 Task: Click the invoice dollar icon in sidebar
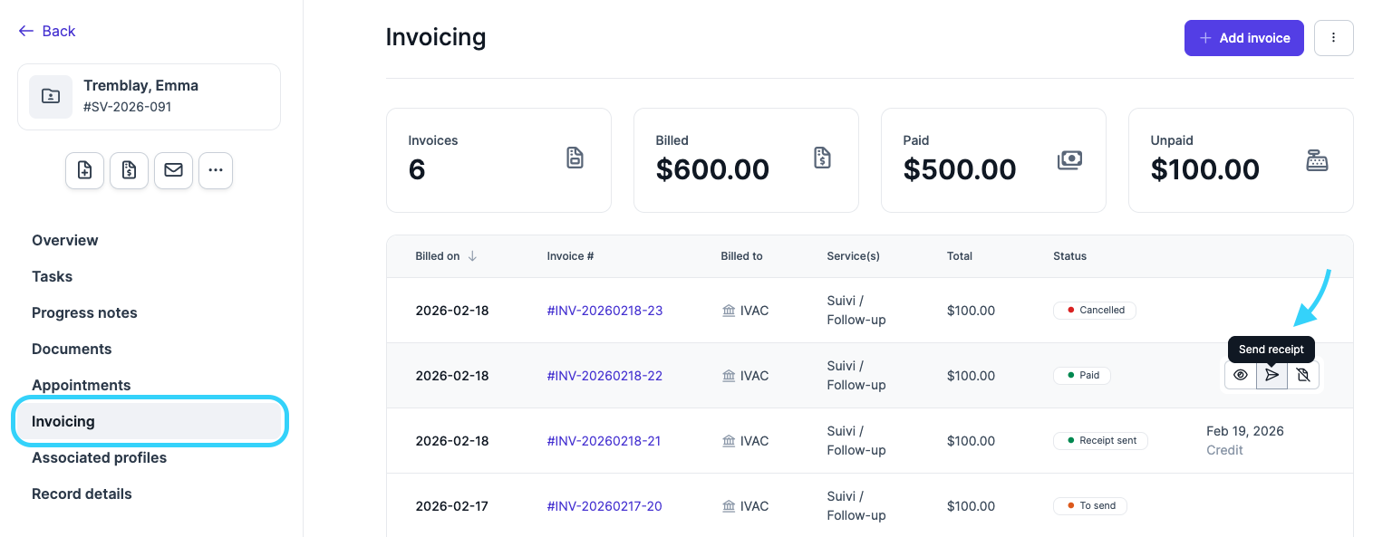(129, 170)
